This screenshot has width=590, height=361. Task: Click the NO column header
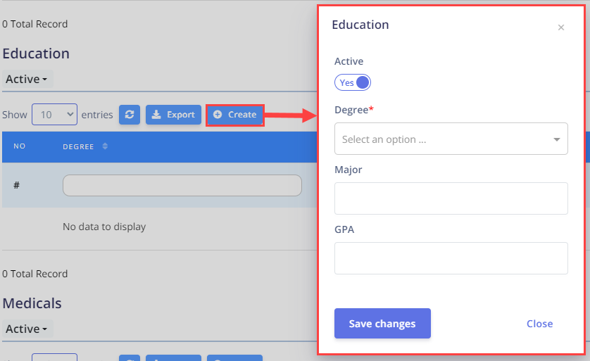[x=20, y=146]
